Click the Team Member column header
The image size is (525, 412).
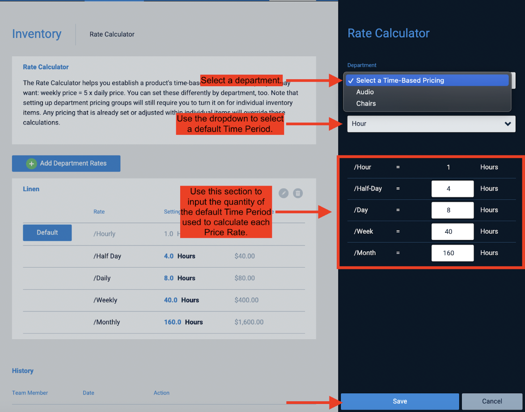pos(30,393)
